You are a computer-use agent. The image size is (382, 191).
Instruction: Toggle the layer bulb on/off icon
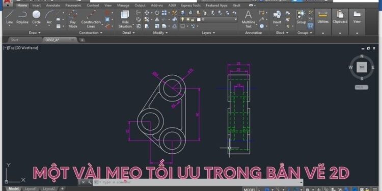pyautogui.click(x=182, y=19)
